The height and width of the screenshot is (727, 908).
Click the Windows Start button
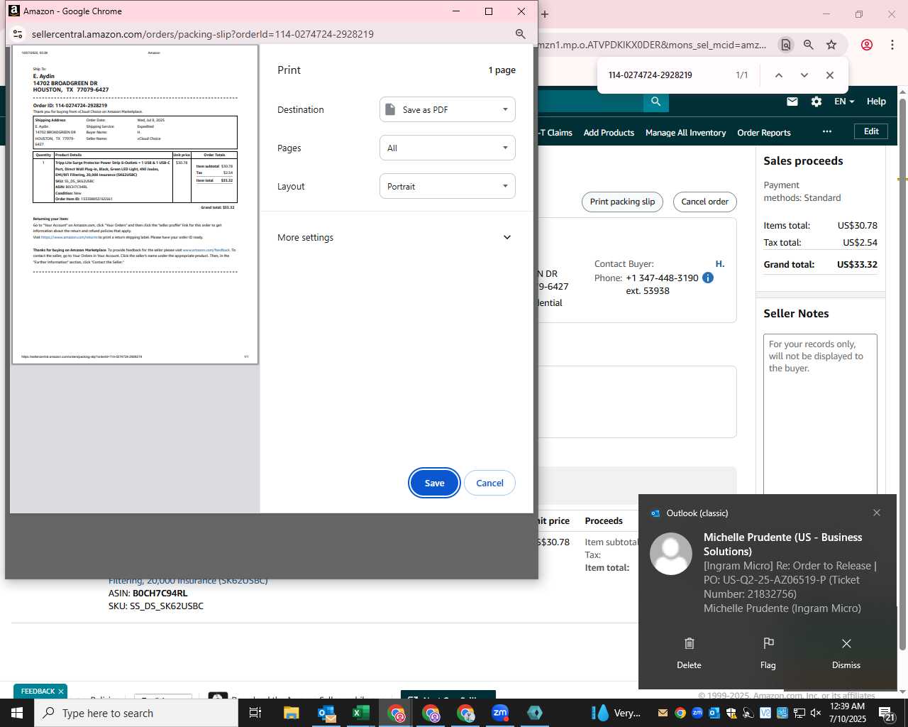(x=17, y=713)
